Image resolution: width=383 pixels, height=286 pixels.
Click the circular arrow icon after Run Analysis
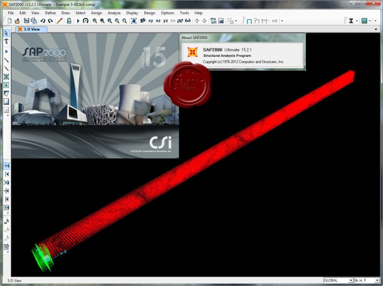[86, 21]
